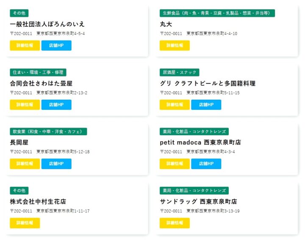Viewport: 305px width, 240px height.
Task: Click the 丸大 store title
Action: tap(166, 24)
